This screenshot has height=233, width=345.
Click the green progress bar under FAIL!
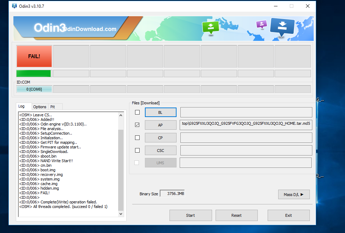click(34, 73)
